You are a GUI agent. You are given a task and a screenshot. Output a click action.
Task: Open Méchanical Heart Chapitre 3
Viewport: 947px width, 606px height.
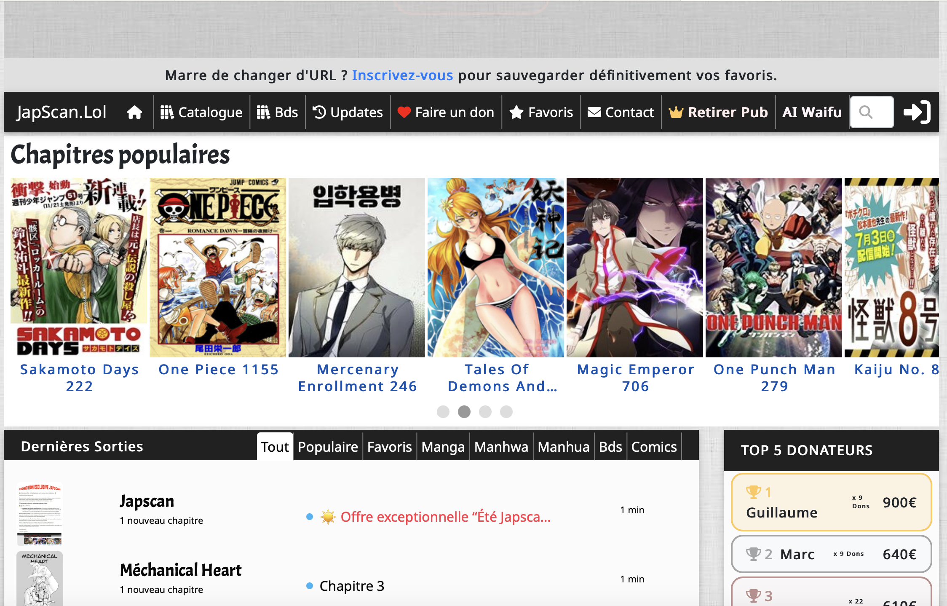coord(352,586)
